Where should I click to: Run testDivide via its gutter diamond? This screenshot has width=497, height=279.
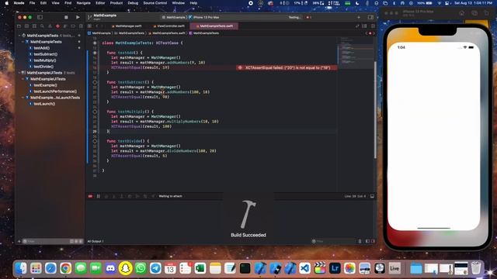[95, 141]
